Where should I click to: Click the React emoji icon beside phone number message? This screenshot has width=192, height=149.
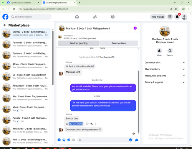(x=87, y=124)
